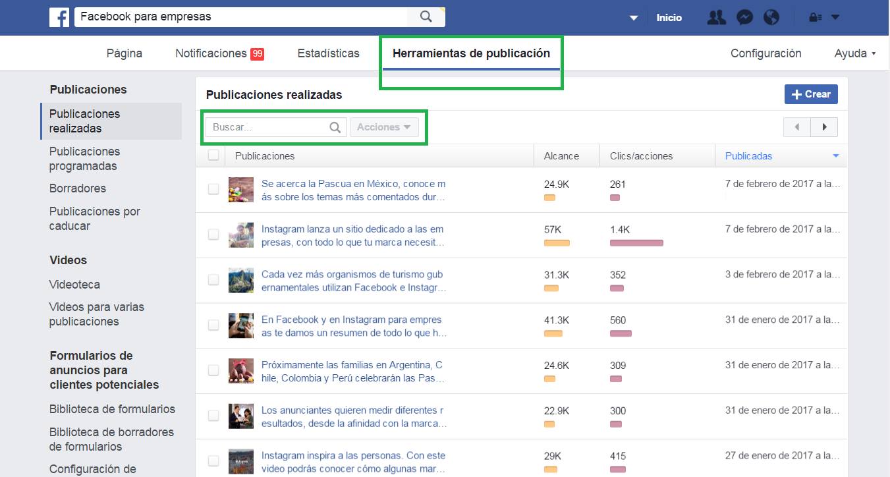The height and width of the screenshot is (477, 890).
Task: Check the familias en Argentina post checkbox
Action: point(213,370)
